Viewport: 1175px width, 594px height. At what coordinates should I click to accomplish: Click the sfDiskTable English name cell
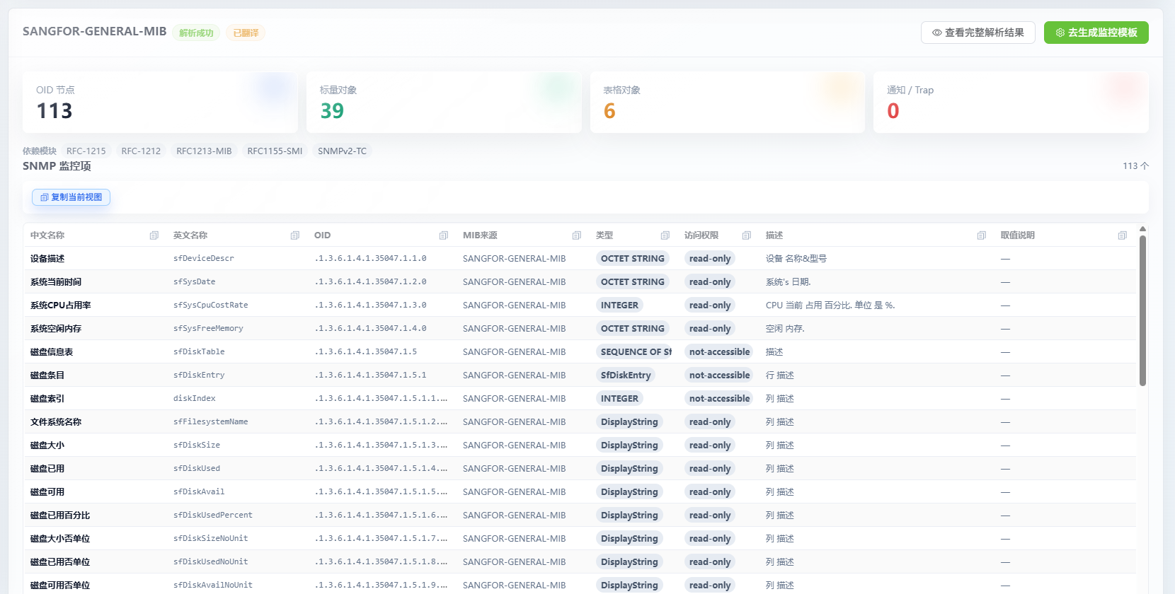(x=199, y=352)
